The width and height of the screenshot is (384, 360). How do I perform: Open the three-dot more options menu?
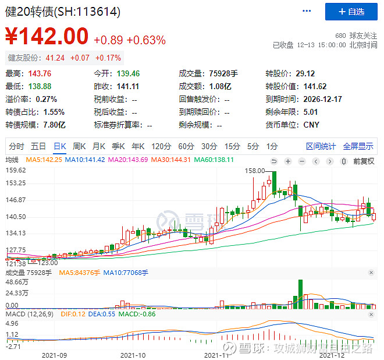coord(307,11)
